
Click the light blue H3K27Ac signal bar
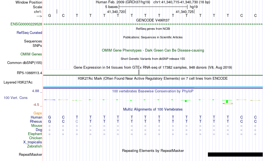[x=153, y=87]
